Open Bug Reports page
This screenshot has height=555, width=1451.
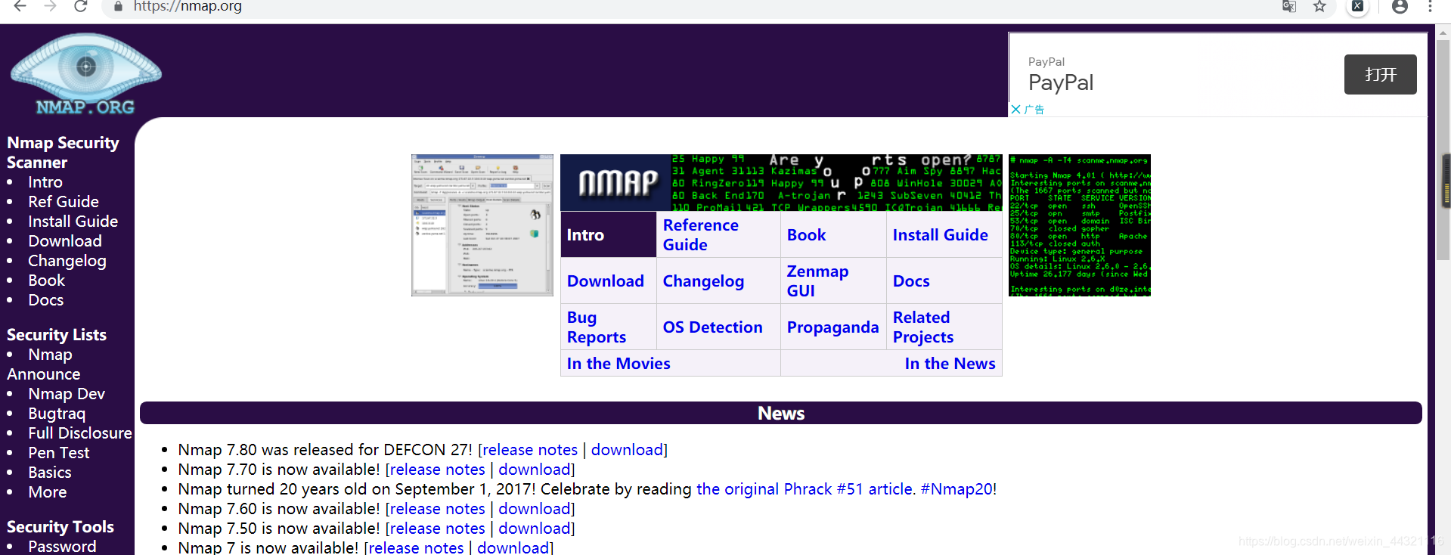tap(596, 327)
